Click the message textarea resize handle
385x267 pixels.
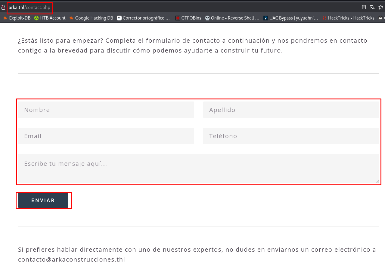pos(377,181)
